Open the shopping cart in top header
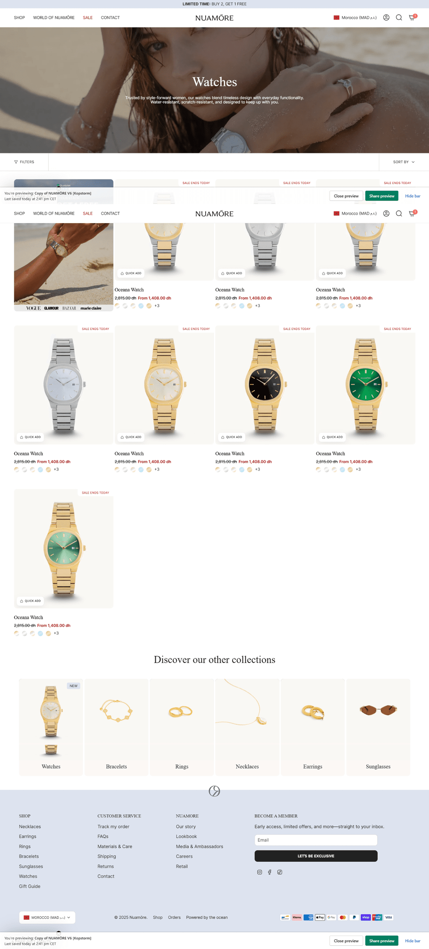This screenshot has width=429, height=949. click(x=412, y=17)
